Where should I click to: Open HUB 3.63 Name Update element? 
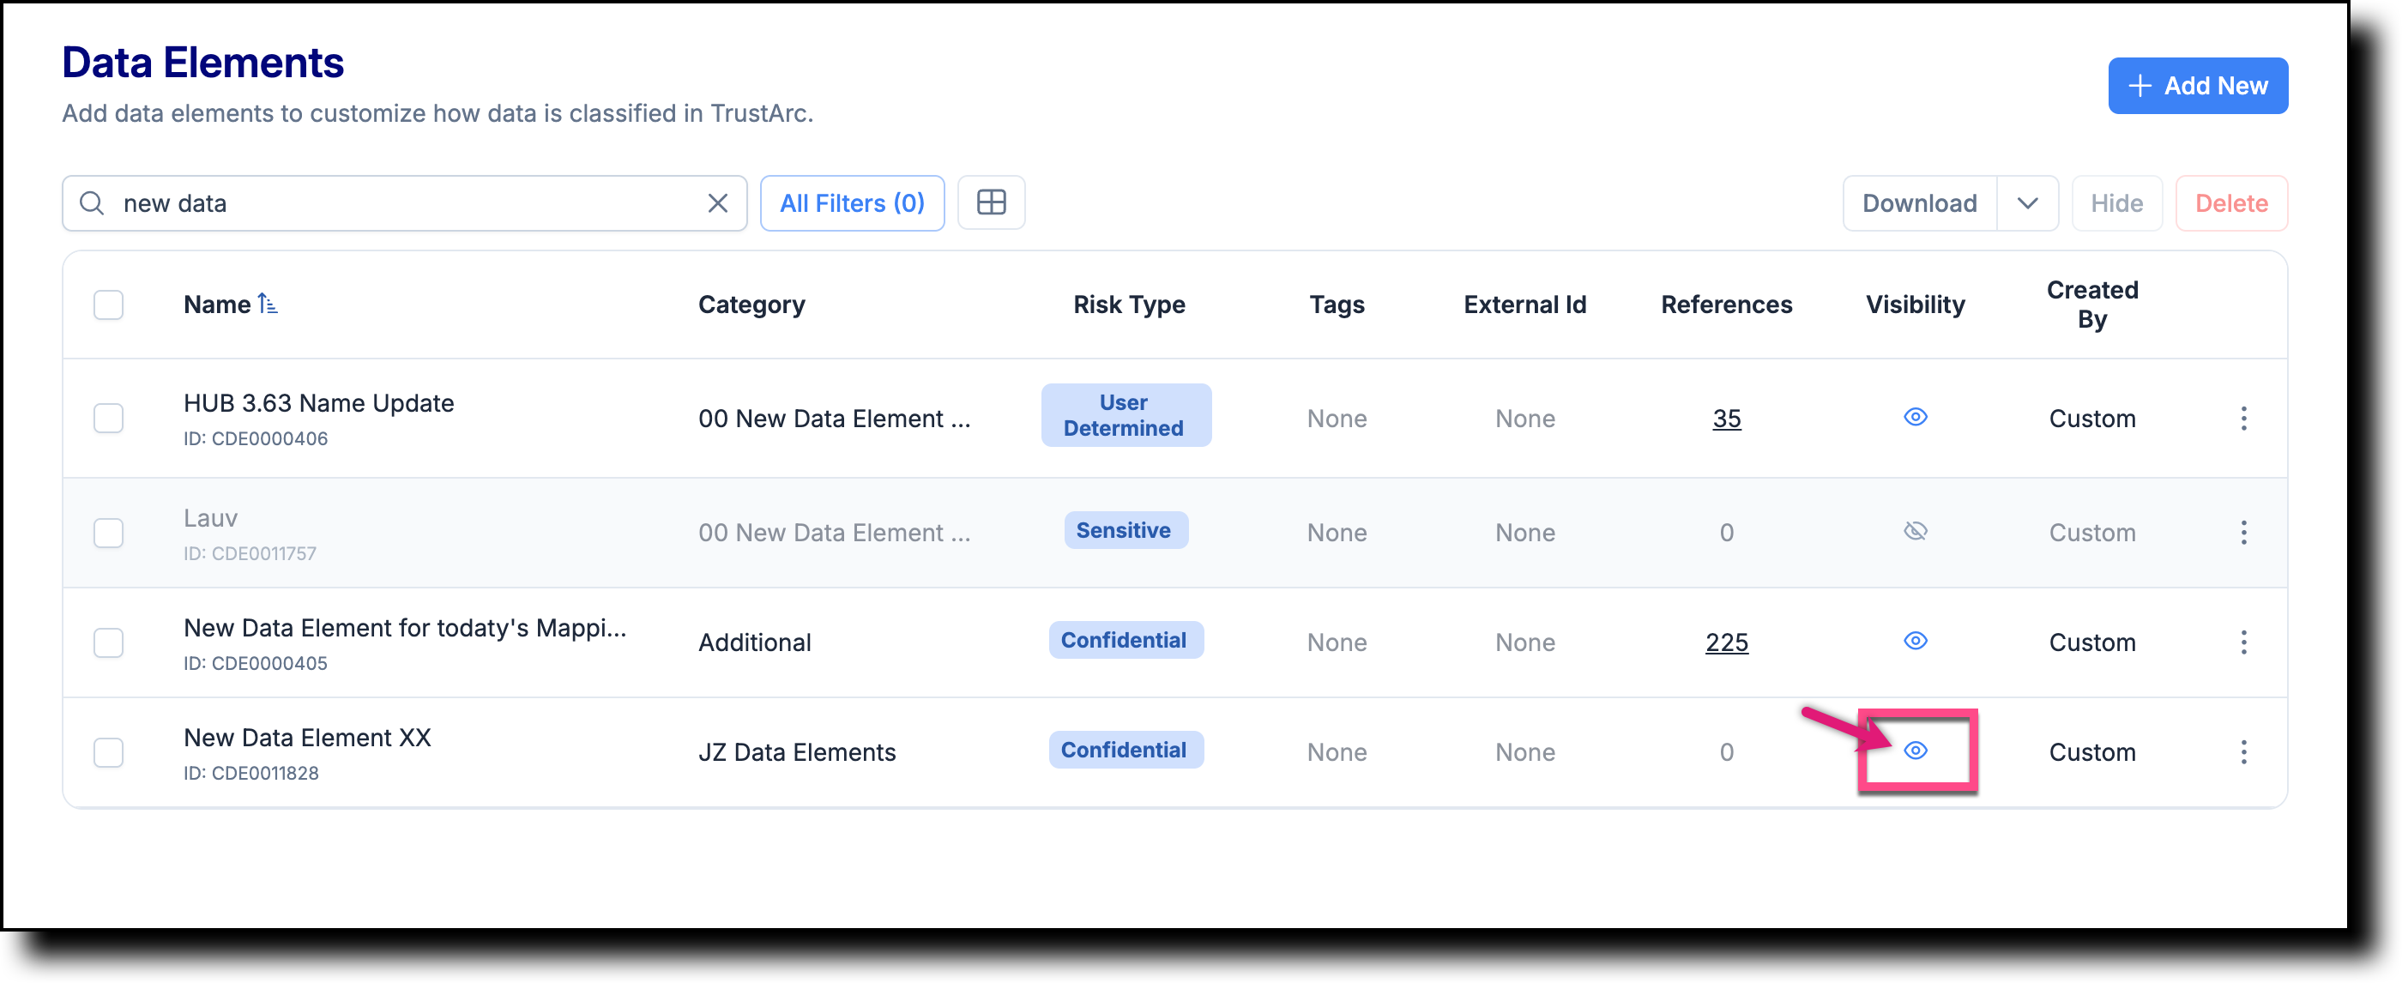319,403
